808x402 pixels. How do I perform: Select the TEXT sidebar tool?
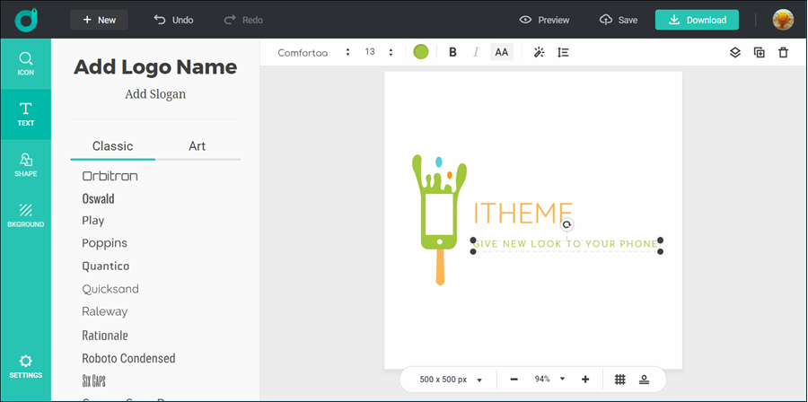pyautogui.click(x=26, y=114)
